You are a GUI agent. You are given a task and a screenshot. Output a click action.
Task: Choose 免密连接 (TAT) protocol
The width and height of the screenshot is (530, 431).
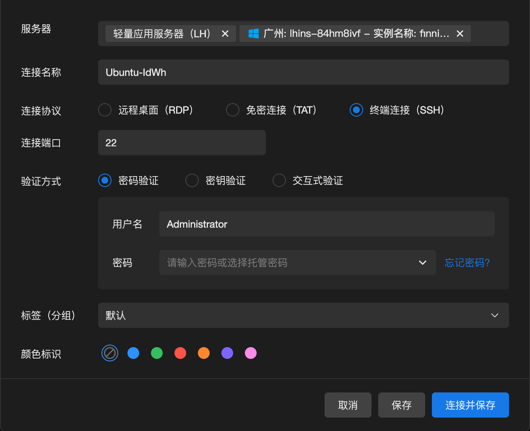pyautogui.click(x=233, y=110)
